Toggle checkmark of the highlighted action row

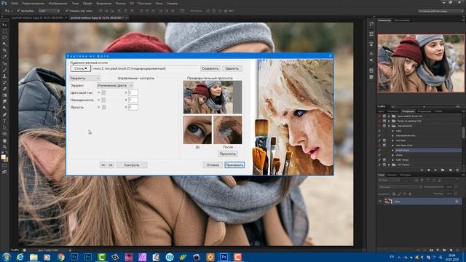[379, 150]
